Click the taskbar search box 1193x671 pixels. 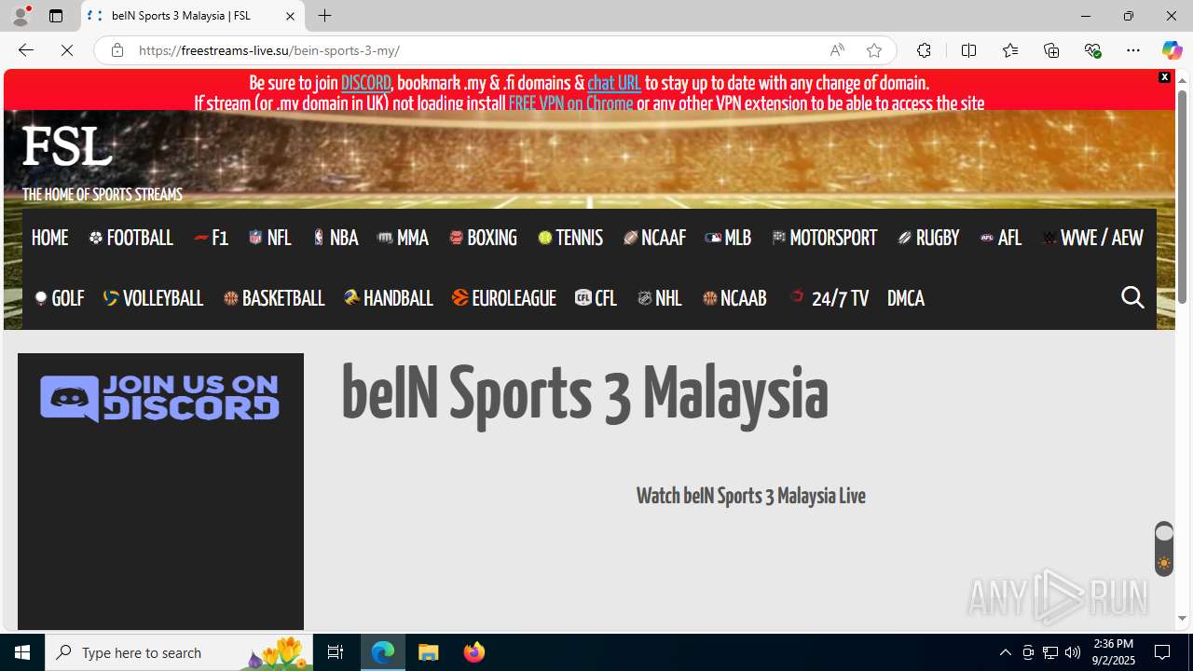(x=179, y=652)
